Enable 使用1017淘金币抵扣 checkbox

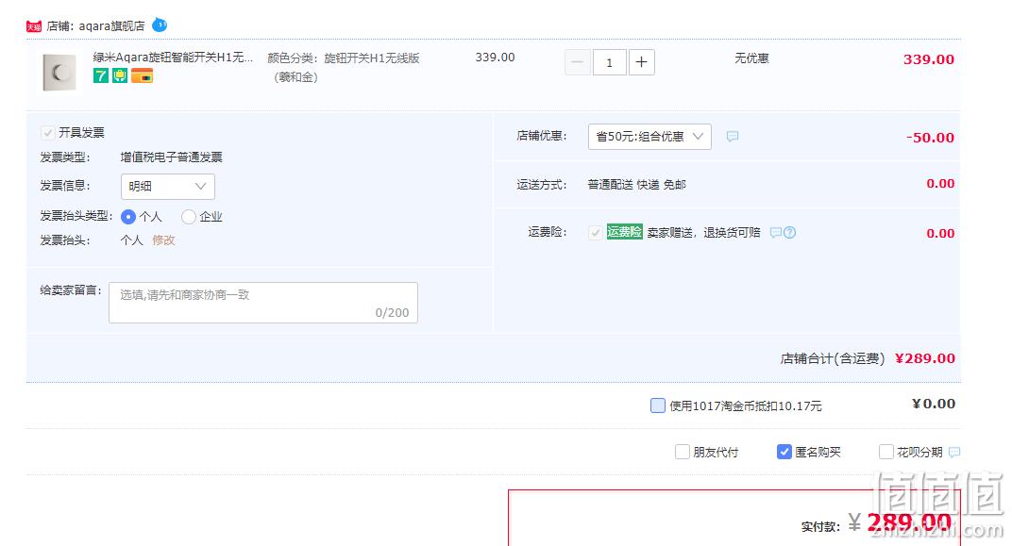tap(658, 405)
